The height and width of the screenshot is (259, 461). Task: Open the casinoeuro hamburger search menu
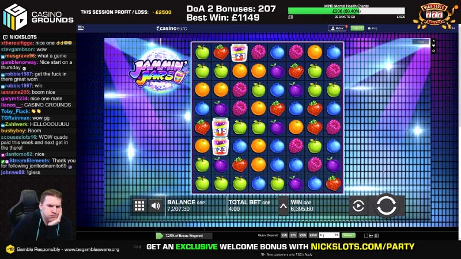[81, 28]
